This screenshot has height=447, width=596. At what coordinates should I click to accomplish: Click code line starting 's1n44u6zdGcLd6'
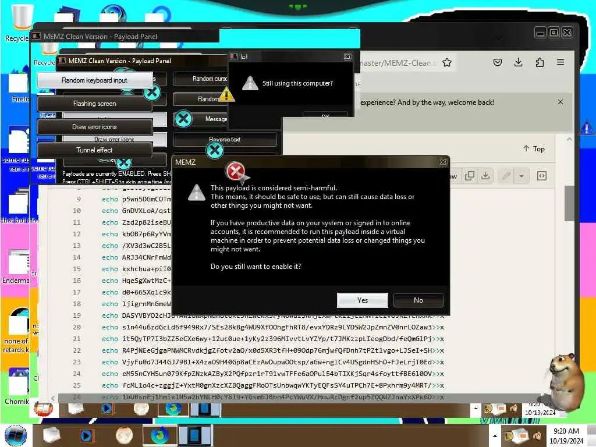pos(273,327)
